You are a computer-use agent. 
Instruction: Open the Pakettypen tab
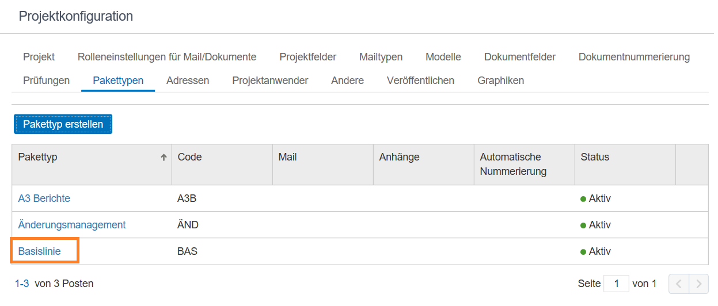tap(118, 81)
